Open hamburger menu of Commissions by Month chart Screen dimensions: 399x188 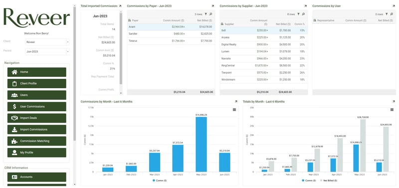click(x=234, y=110)
